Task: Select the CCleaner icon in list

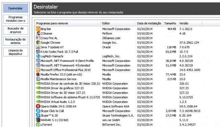Action: click(38, 33)
